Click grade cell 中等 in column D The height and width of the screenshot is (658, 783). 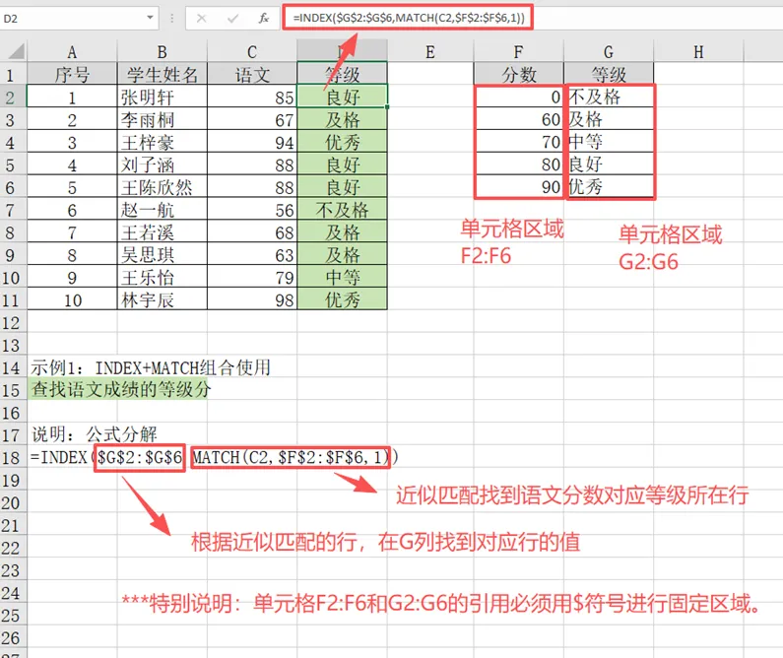(342, 277)
